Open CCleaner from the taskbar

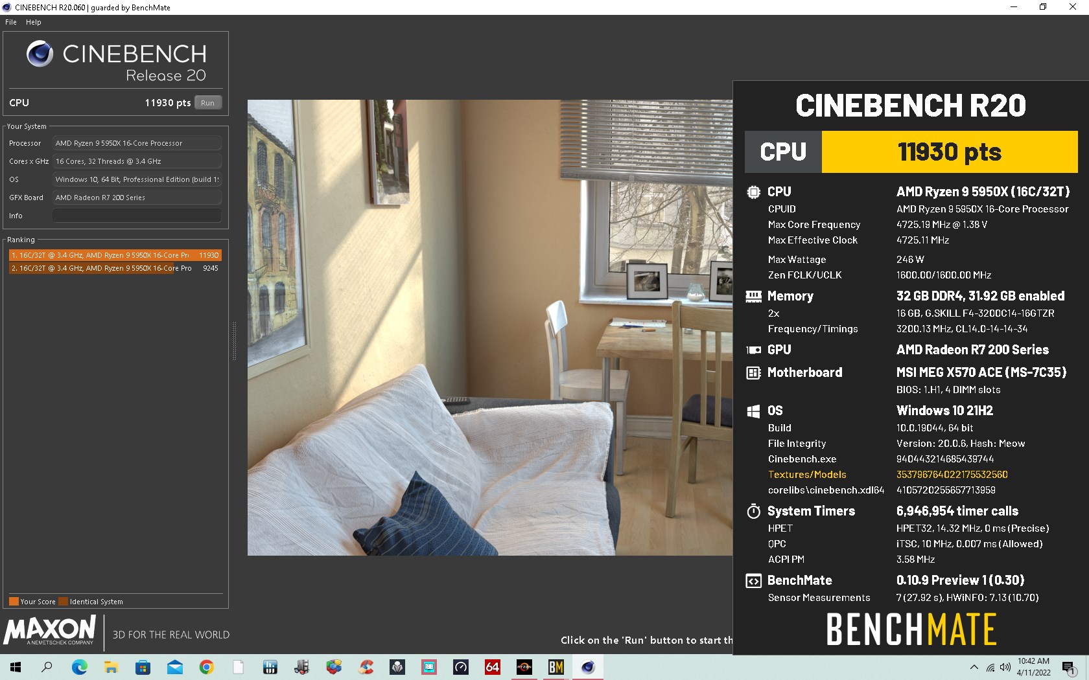coord(366,667)
